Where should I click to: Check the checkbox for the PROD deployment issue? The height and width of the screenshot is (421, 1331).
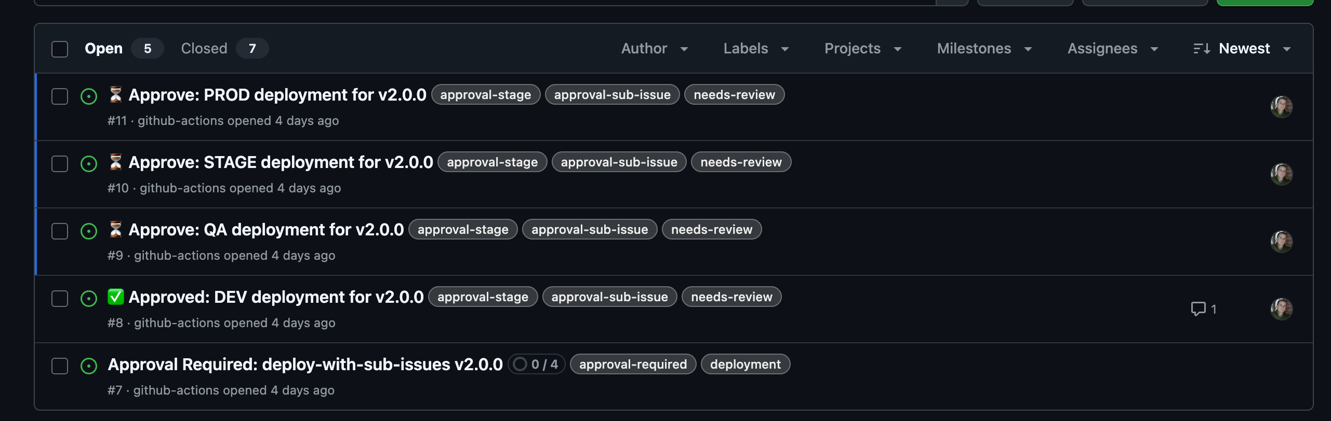[x=59, y=96]
